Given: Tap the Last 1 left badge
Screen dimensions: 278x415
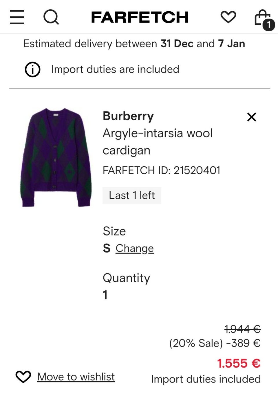Looking at the screenshot, I should pos(132,195).
